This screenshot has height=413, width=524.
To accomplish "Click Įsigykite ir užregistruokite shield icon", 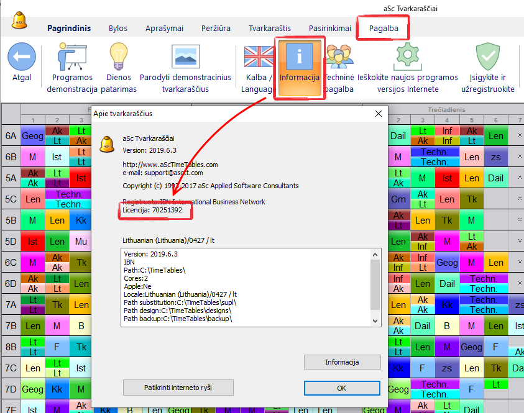I will pyautogui.click(x=488, y=57).
